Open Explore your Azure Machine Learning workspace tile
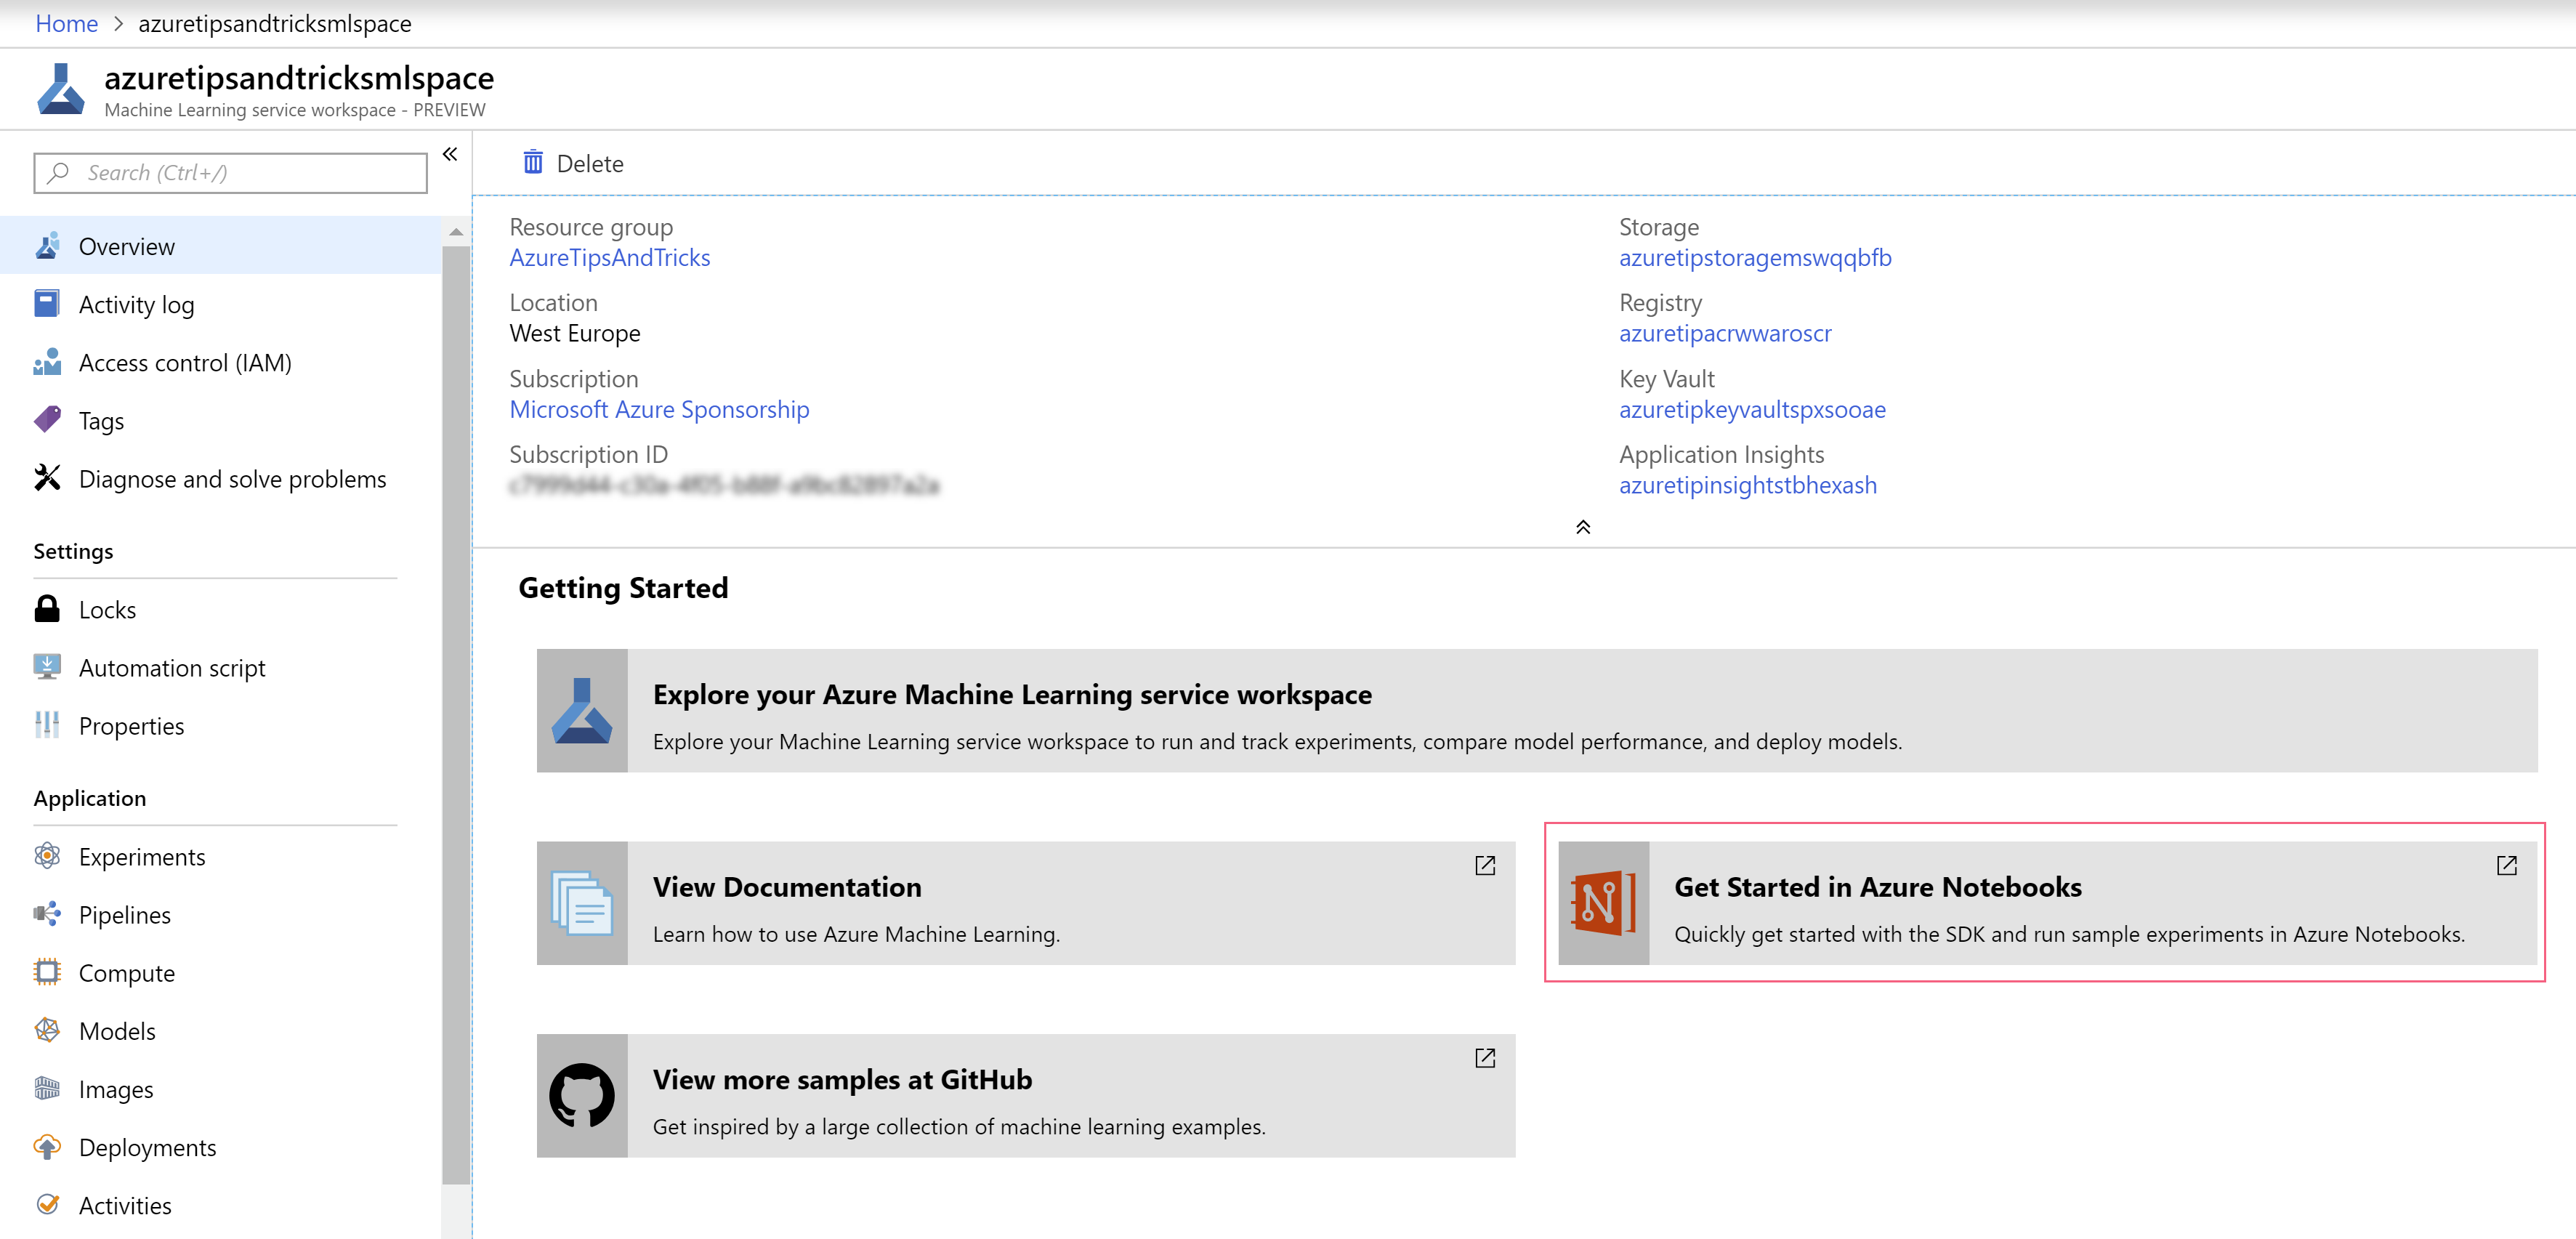Viewport: 2576px width, 1239px height. tap(1537, 710)
